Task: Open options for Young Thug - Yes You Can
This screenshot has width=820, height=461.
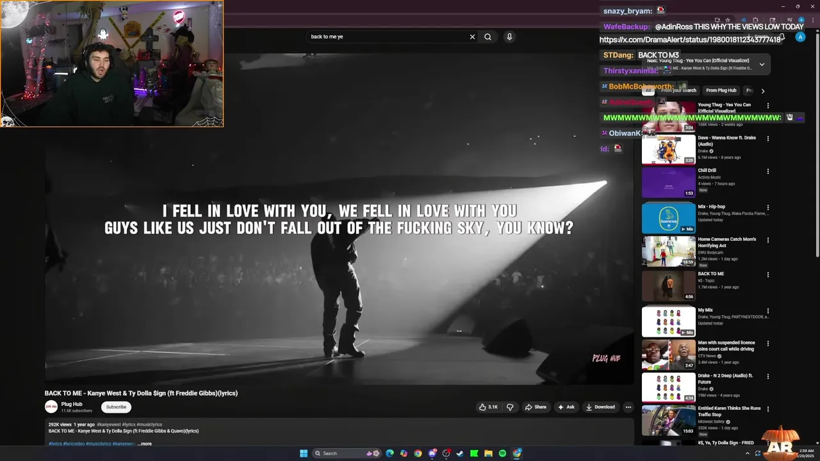Action: tap(767, 106)
